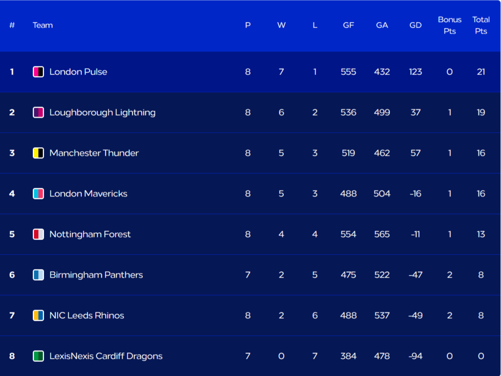Click the London Pulse team badge icon
The width and height of the screenshot is (501, 376).
38,72
